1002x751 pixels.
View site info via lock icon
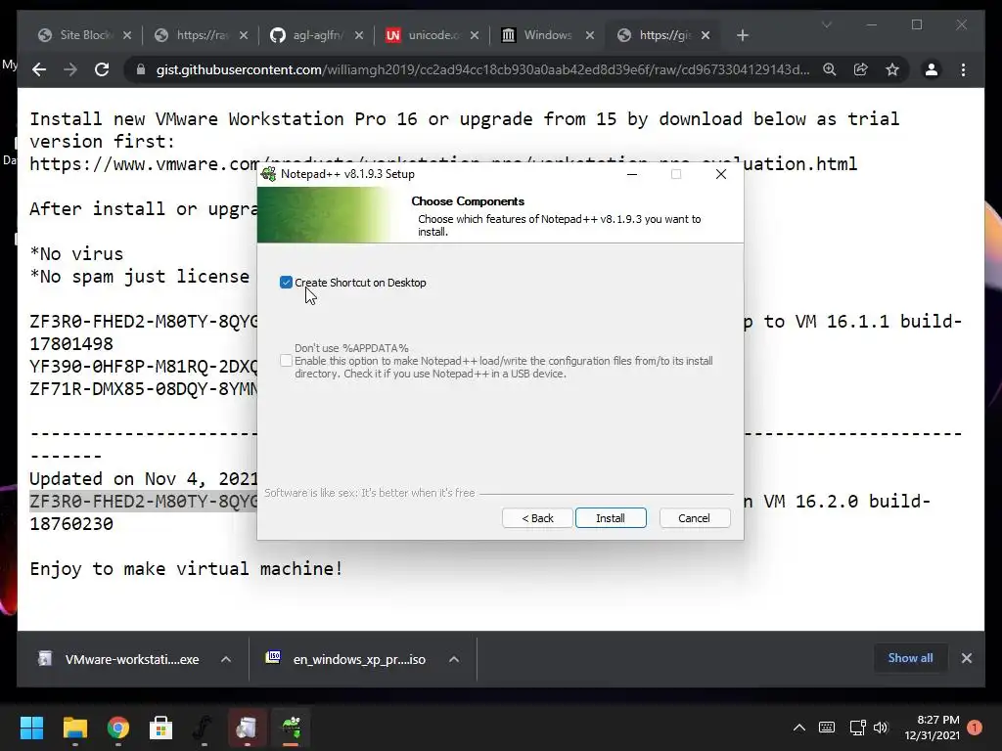(x=141, y=69)
